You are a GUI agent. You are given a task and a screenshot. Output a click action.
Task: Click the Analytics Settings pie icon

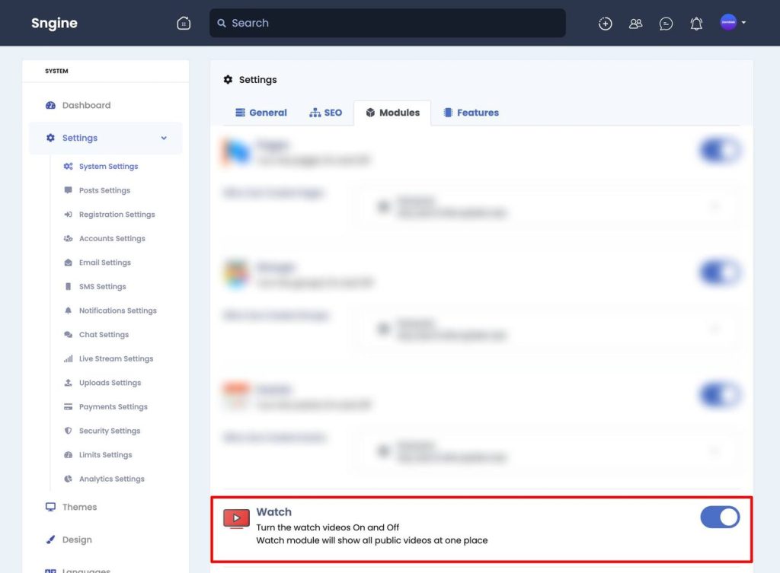click(68, 479)
